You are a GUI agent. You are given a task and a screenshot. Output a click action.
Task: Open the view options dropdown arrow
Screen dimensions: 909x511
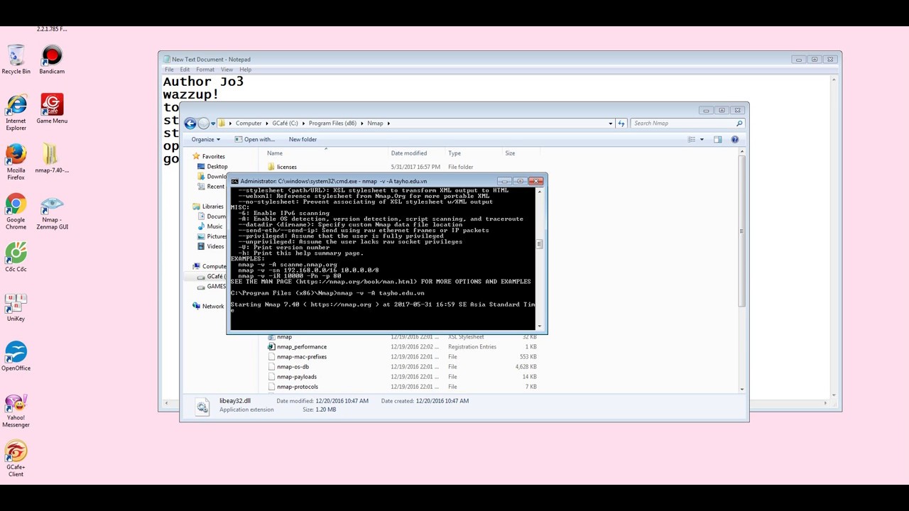pyautogui.click(x=702, y=140)
